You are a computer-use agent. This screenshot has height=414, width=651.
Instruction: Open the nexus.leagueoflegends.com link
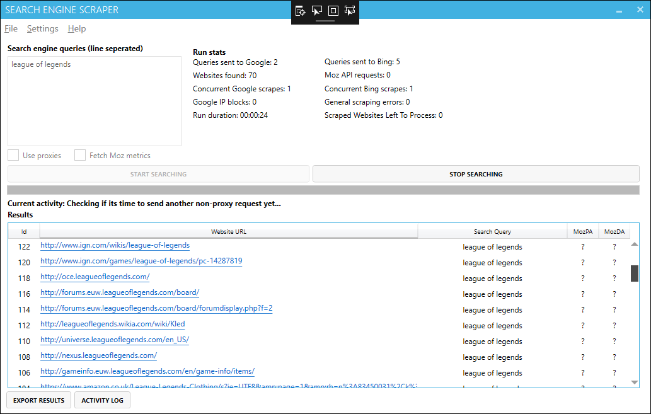click(99, 356)
